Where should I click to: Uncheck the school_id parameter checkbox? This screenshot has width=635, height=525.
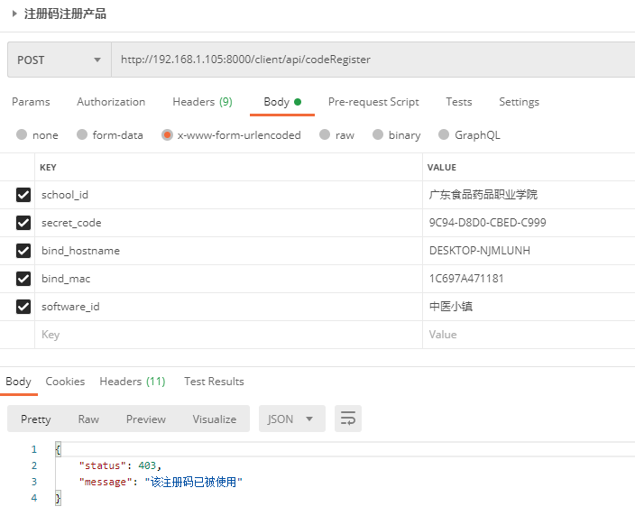click(x=23, y=195)
